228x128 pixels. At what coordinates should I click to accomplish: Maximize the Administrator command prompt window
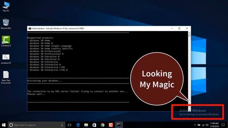(x=179, y=28)
